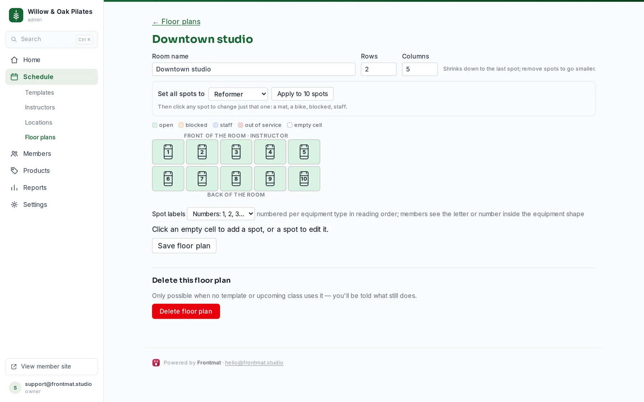Click the Reports bar chart icon
Image resolution: width=644 pixels, height=402 pixels.
[14, 188]
